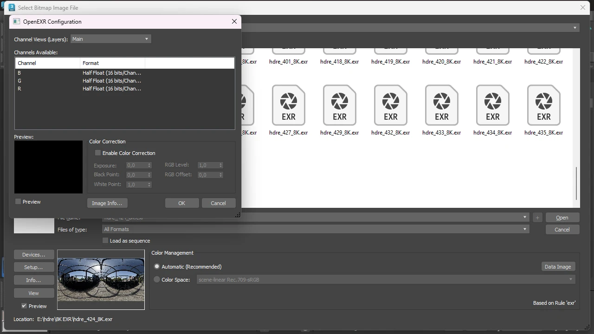
Task: Select the hdre_434_8K.exr file icon
Action: tap(492, 105)
